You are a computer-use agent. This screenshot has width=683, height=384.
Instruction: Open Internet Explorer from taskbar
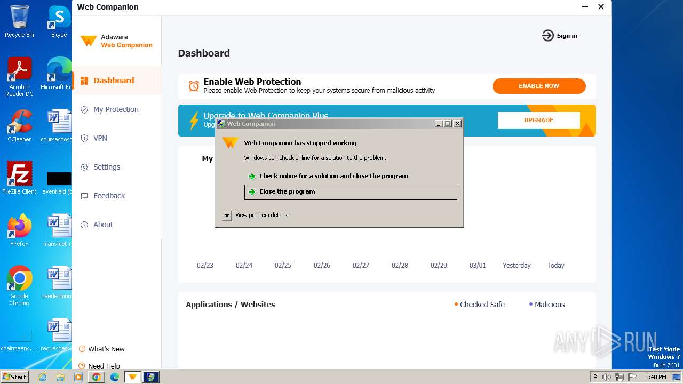(42, 377)
